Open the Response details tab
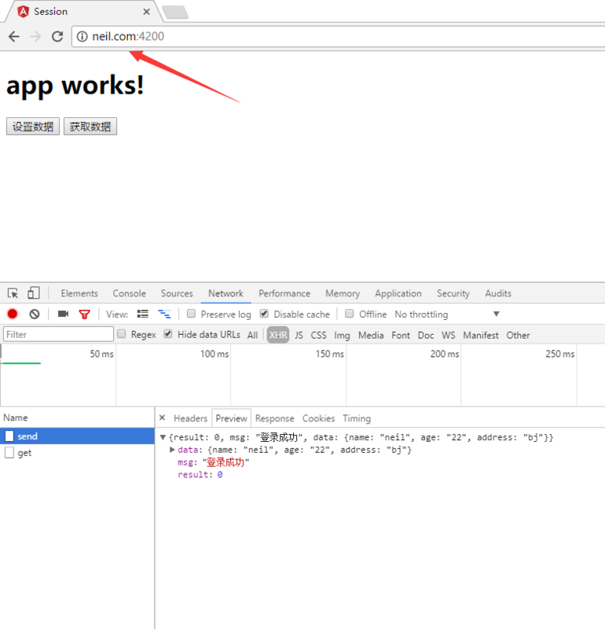Screen dimensions: 605x629 tap(275, 418)
